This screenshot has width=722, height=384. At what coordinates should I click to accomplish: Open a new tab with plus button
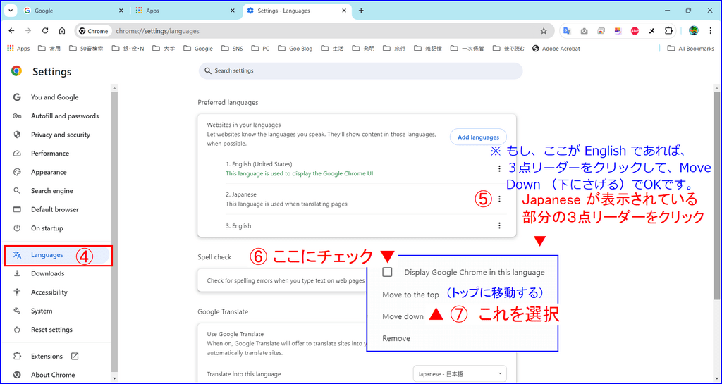(x=361, y=11)
